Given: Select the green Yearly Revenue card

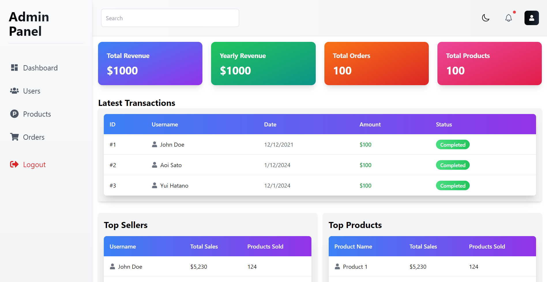Looking at the screenshot, I should pos(263,64).
